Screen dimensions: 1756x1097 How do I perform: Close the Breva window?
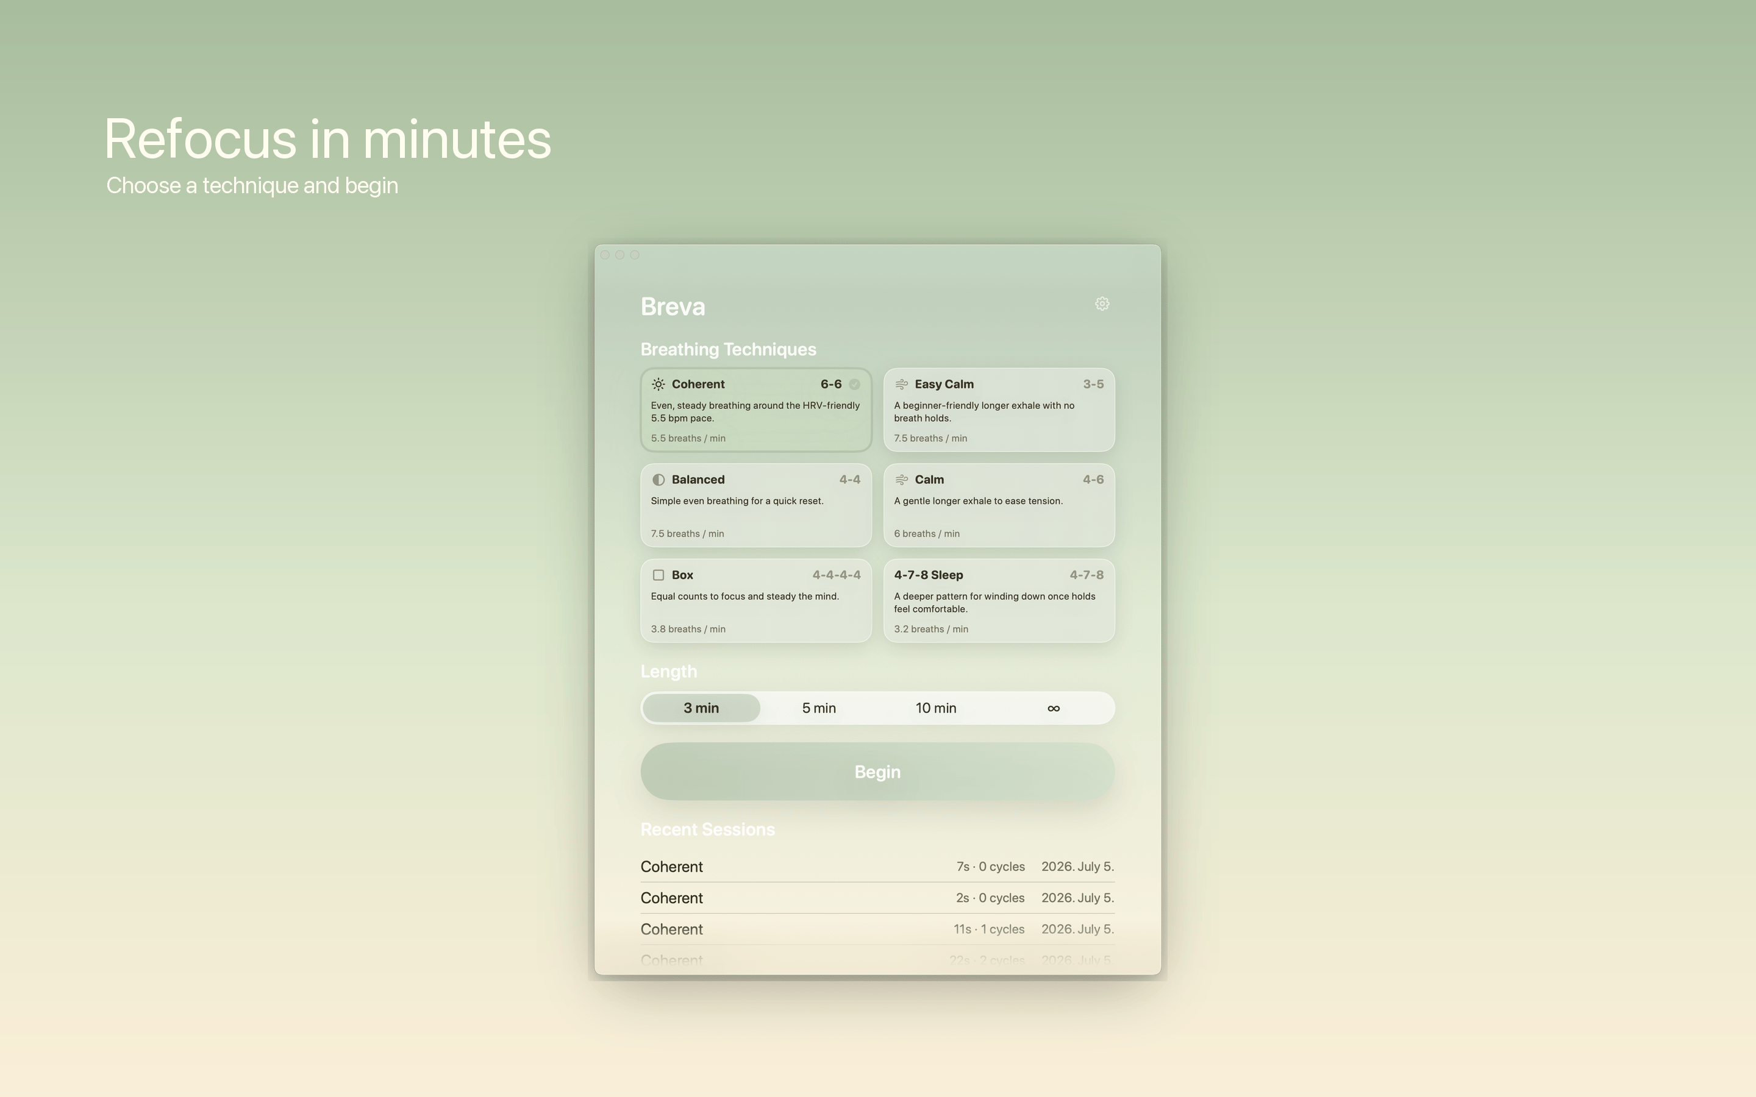click(605, 255)
